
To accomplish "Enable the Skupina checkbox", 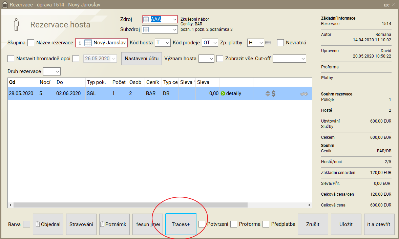I will point(31,43).
